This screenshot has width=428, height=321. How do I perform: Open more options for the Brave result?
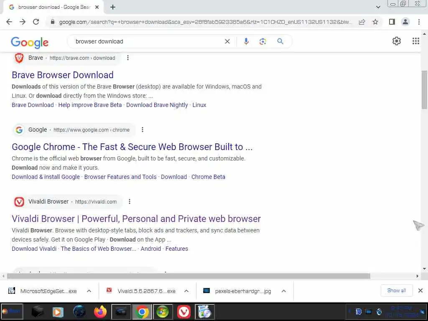pos(128,58)
